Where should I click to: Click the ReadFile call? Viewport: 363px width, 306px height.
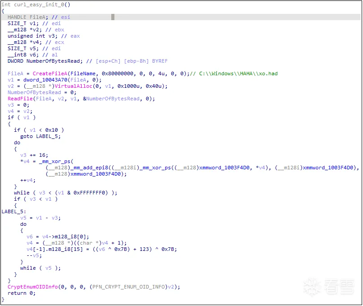point(20,99)
